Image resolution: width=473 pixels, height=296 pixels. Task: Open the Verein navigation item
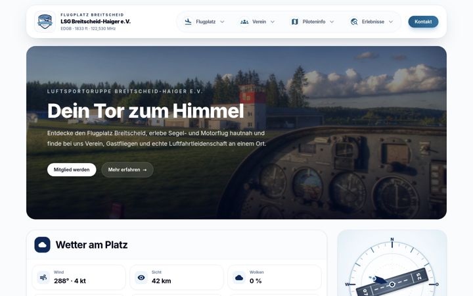(x=258, y=22)
